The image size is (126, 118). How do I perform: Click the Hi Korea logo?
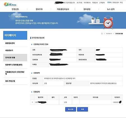pos(10,4)
